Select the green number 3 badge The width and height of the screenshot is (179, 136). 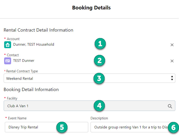tap(99, 78)
